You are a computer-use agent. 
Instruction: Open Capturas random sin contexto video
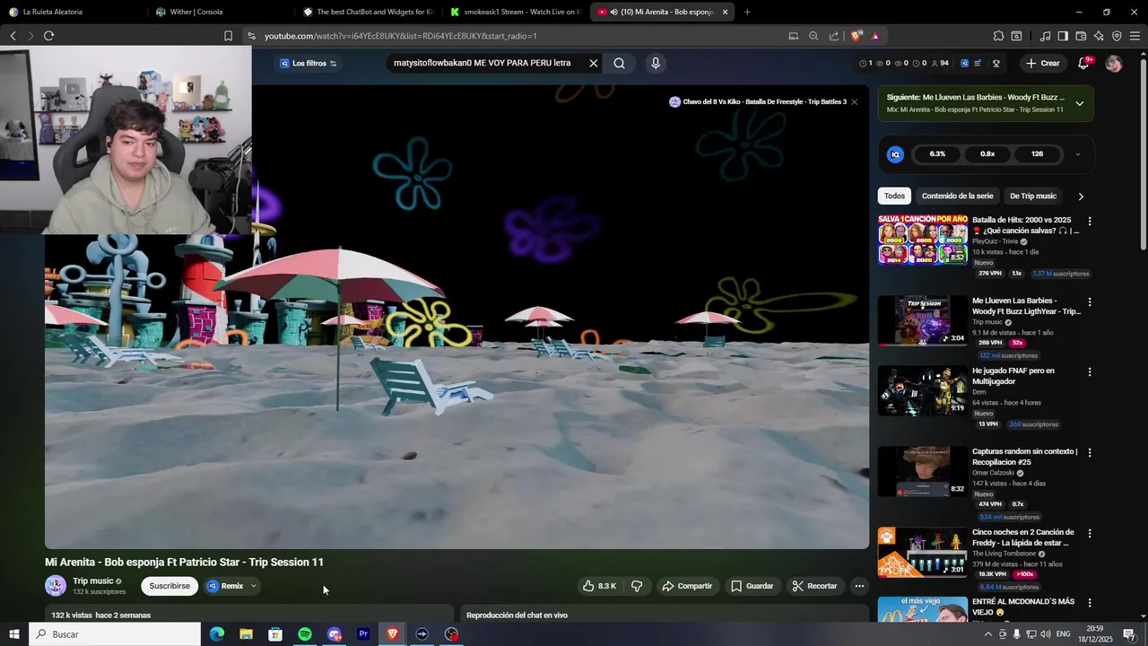(x=923, y=471)
